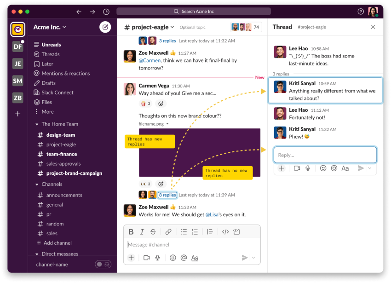Send the channel message
This screenshot has height=283, width=391.
(245, 258)
